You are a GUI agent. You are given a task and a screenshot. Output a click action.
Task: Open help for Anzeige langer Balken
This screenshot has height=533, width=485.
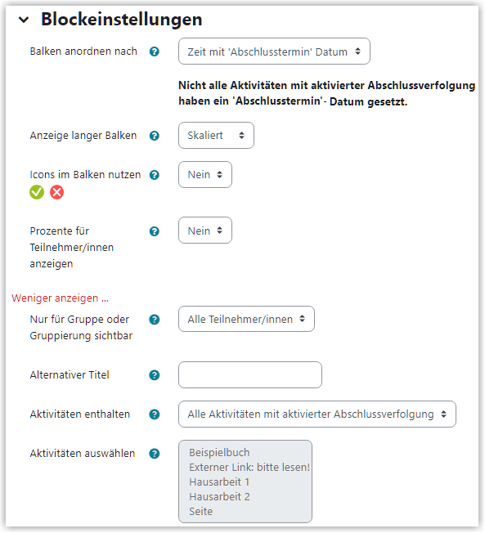click(x=155, y=136)
